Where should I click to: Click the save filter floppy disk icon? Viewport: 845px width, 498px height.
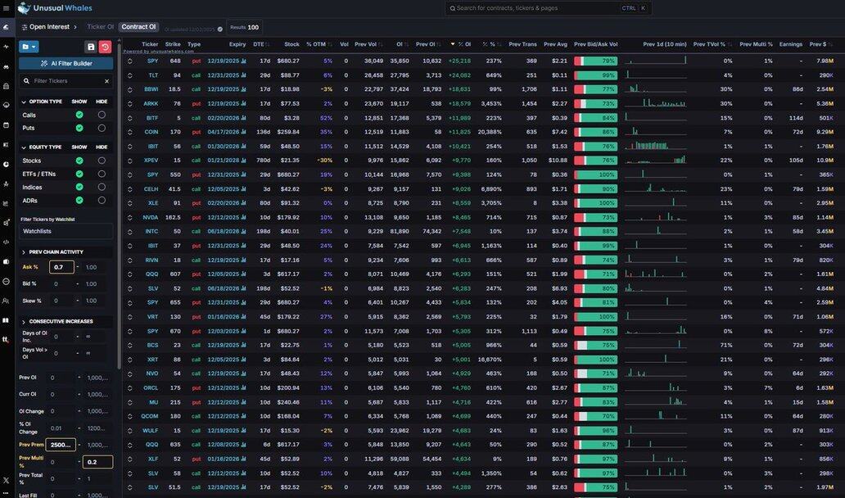click(91, 47)
